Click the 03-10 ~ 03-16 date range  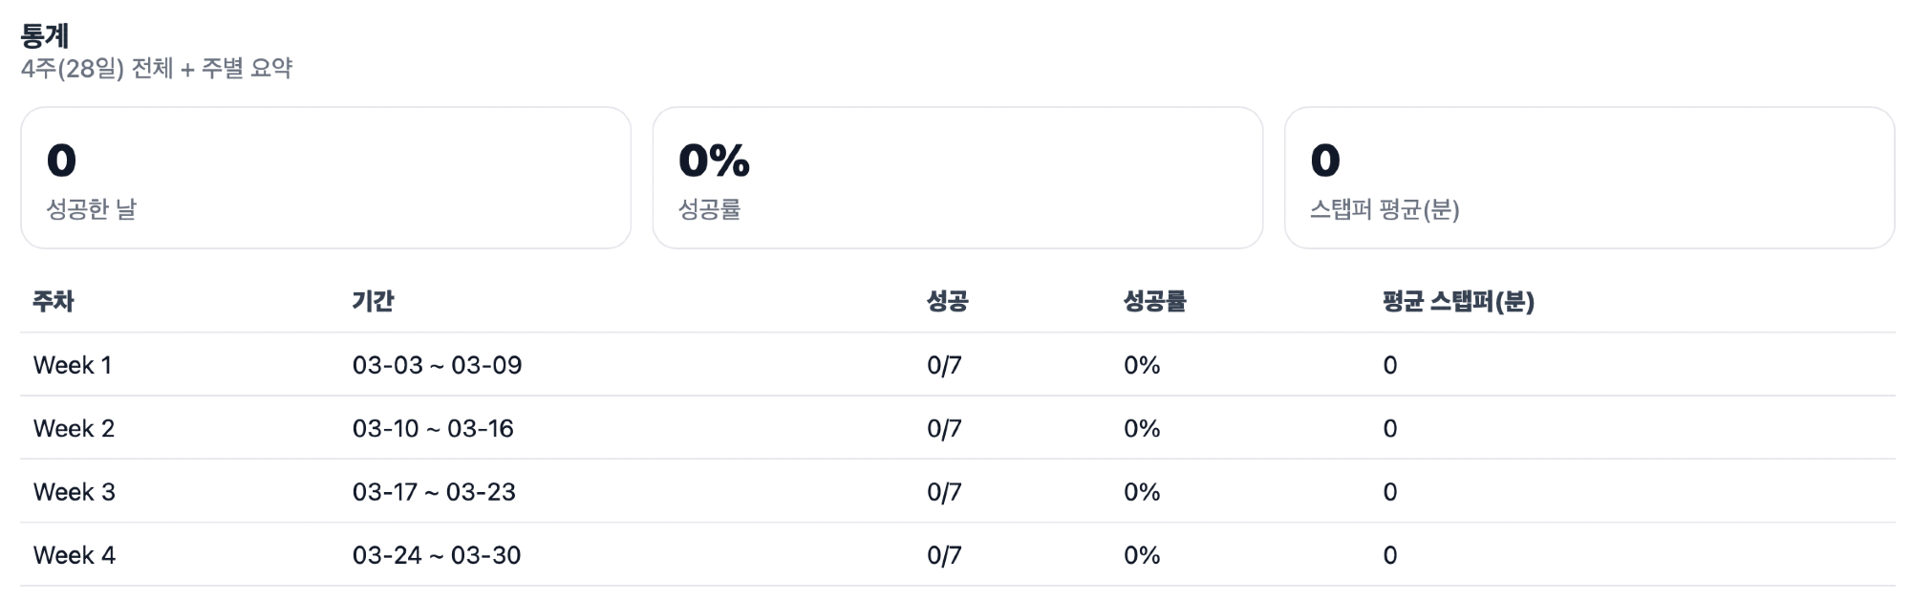(433, 428)
